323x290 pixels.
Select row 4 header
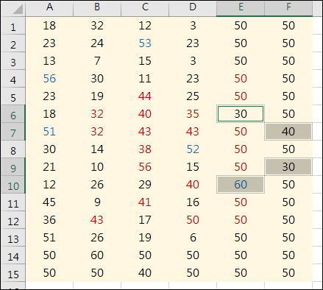tap(13, 79)
